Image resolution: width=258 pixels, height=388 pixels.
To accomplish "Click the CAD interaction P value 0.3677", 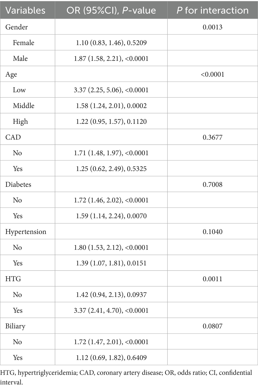I will [x=213, y=137].
